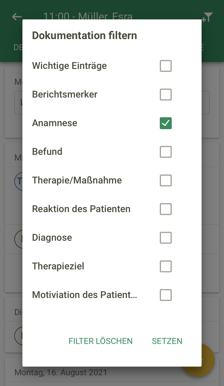Viewport: 224px width, 386px height.
Task: Enable the Therapieziel filter option
Action: 165,266
